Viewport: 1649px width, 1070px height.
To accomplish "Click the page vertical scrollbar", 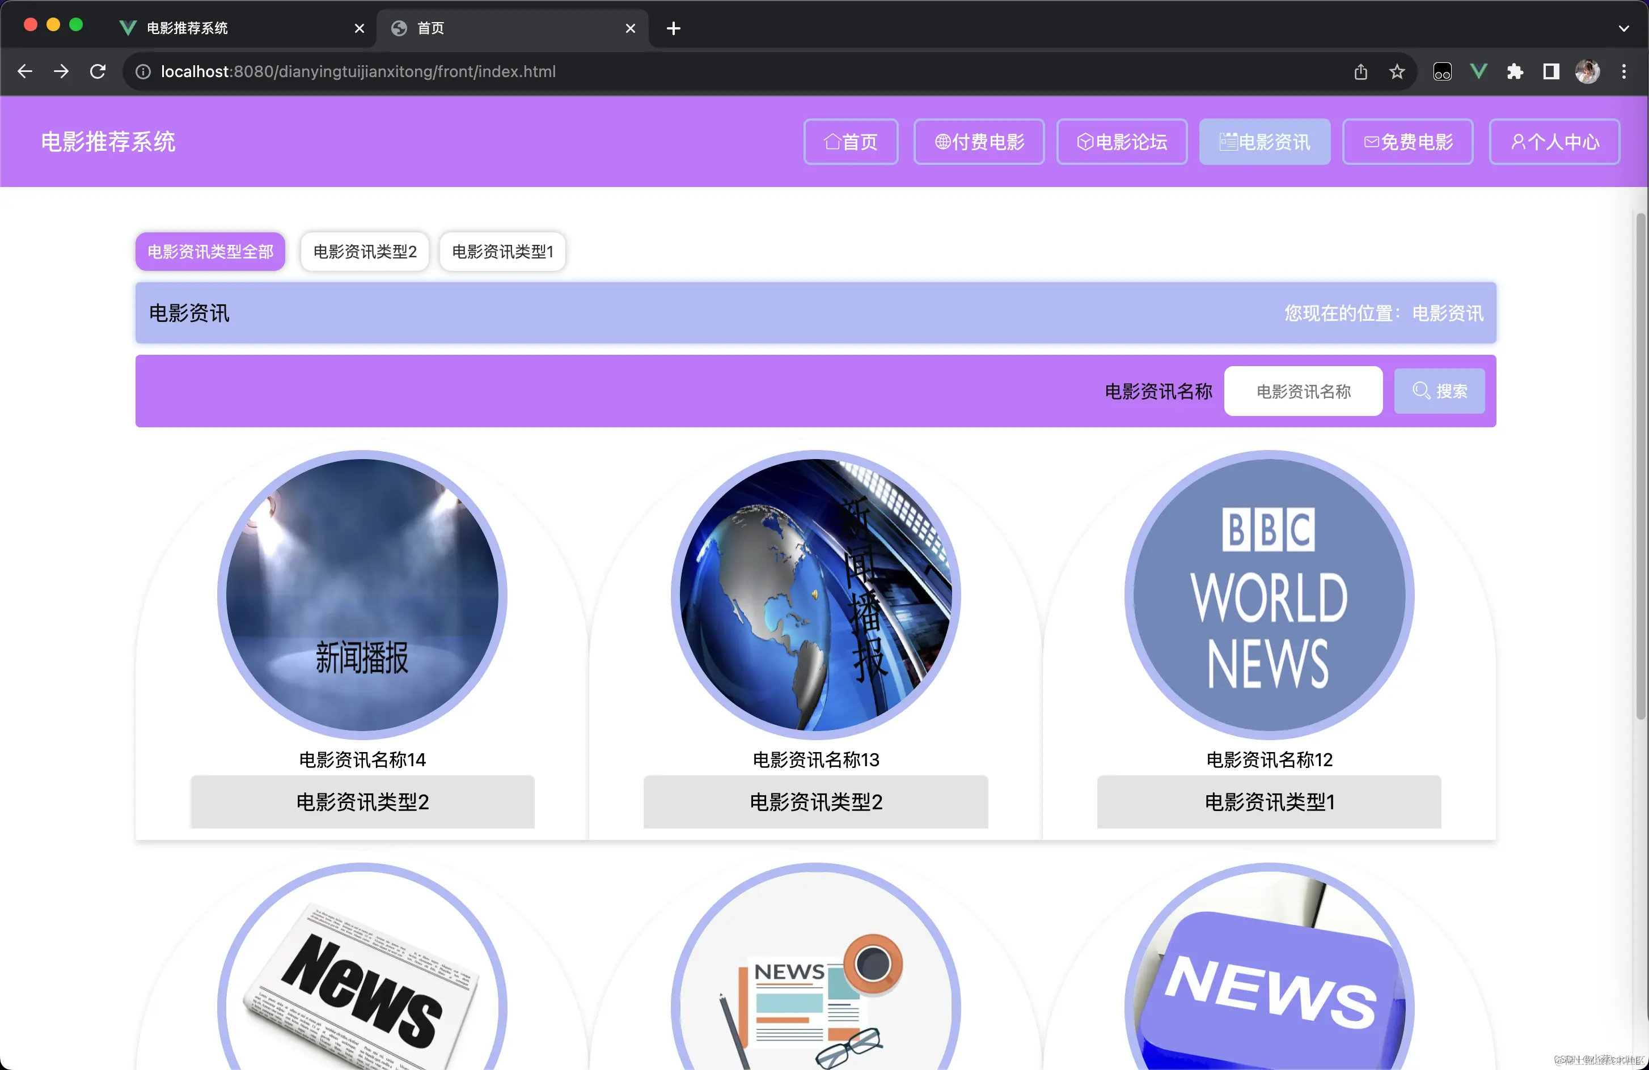I will coord(1639,471).
